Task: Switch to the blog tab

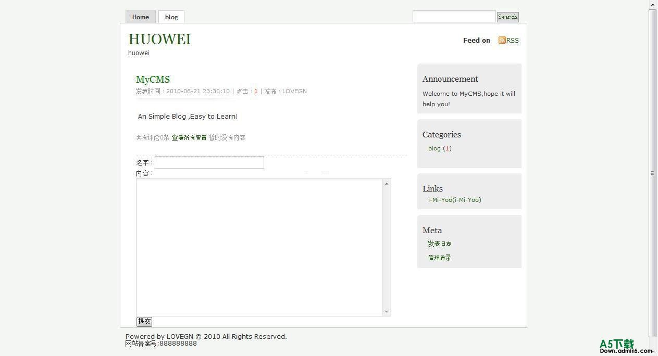Action: (171, 17)
